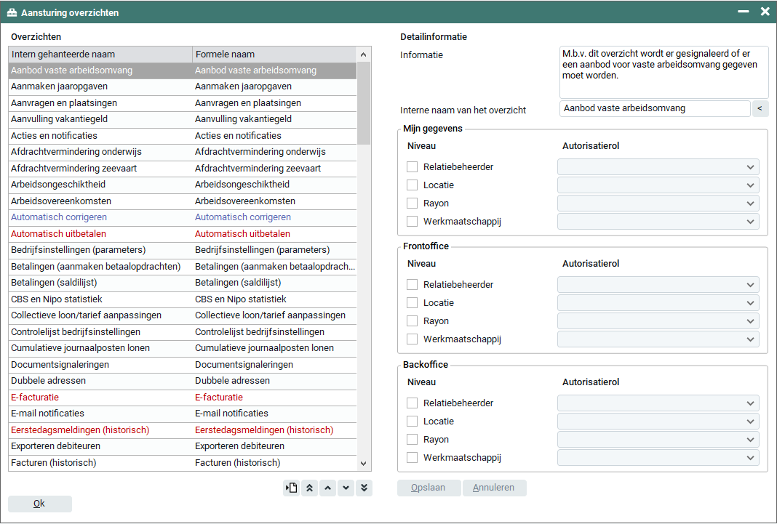Check the Werkmaatschappij box under Backoffice
This screenshot has height=524, width=777.
pos(413,458)
